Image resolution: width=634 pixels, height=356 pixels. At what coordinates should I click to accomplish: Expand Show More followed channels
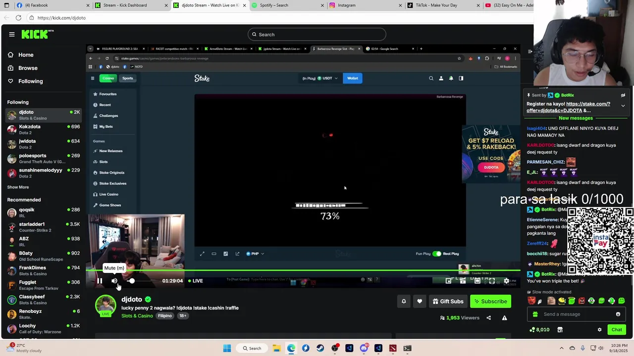(18, 187)
